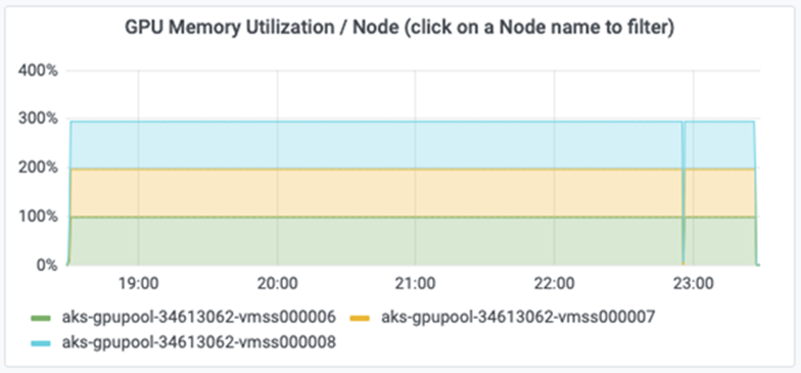This screenshot has width=801, height=373.
Task: Filter by node aks-gpupool-34613062-vmss000007
Action: click(518, 318)
